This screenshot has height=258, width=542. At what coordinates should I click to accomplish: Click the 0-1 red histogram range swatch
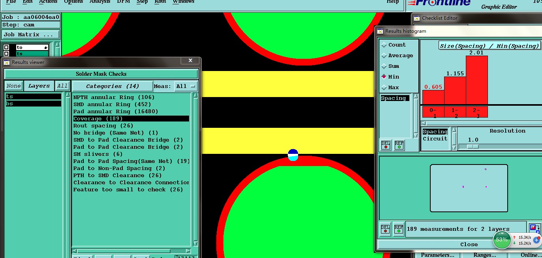coord(433,112)
